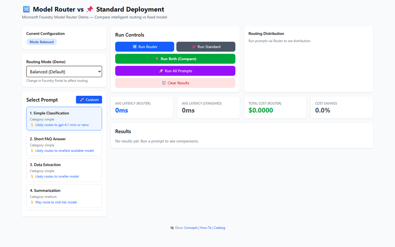
Task: Click the Results heading
Action: point(123,131)
